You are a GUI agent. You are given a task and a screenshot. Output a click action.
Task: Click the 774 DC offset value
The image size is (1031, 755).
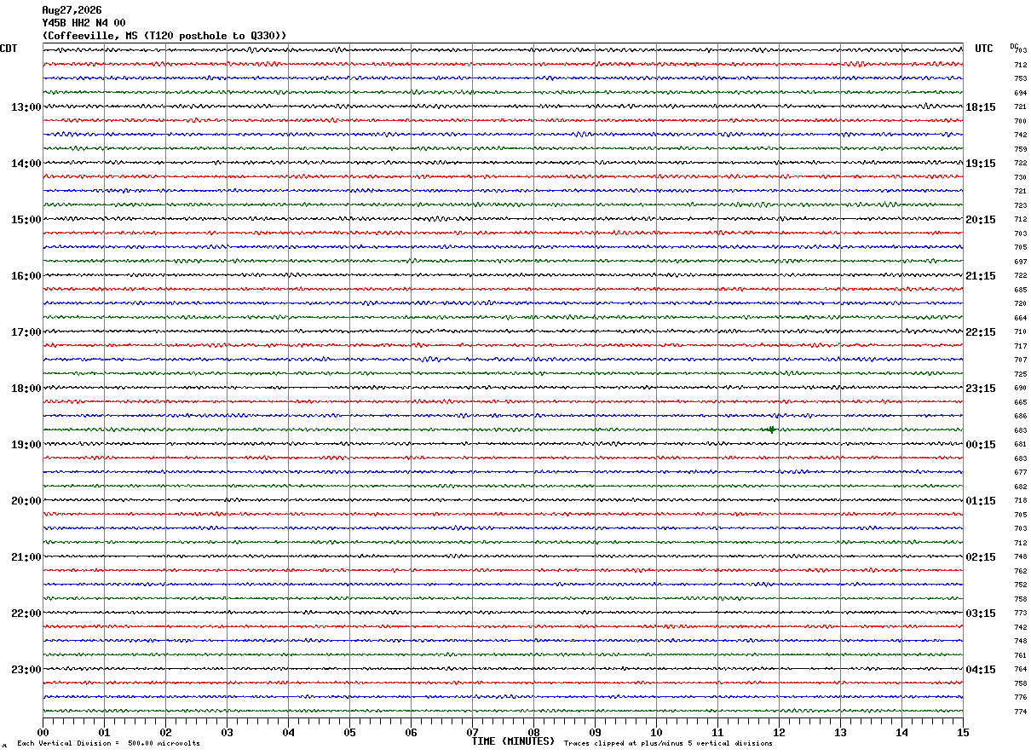click(1020, 712)
